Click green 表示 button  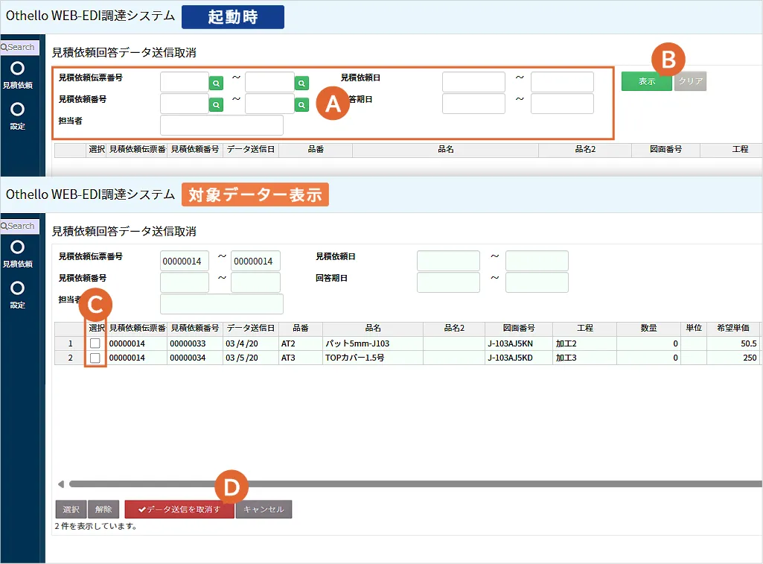[647, 81]
